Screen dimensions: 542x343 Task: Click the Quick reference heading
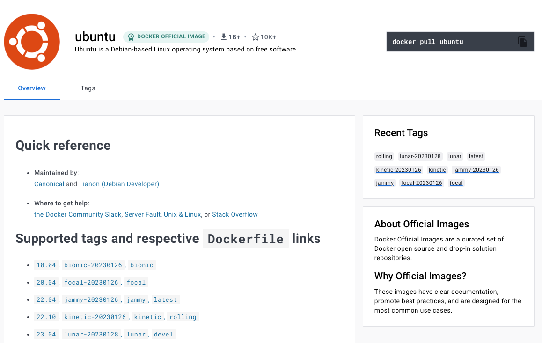pos(63,146)
